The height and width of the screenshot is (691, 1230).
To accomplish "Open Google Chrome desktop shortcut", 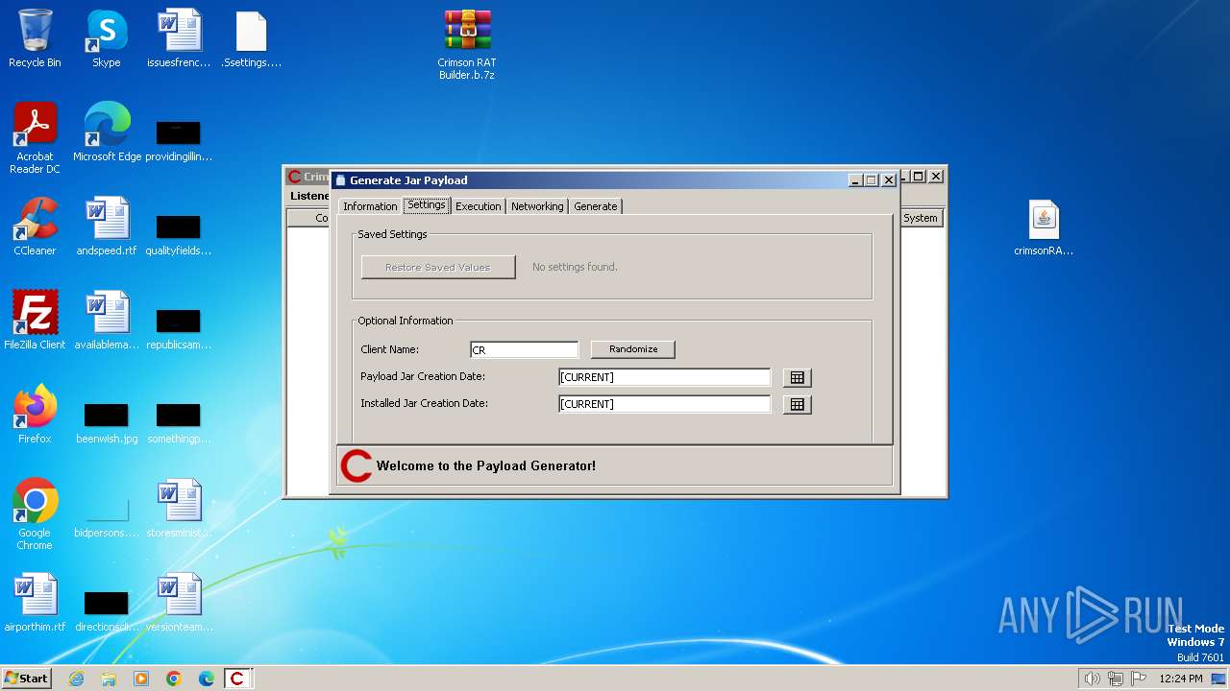I will pos(35,514).
